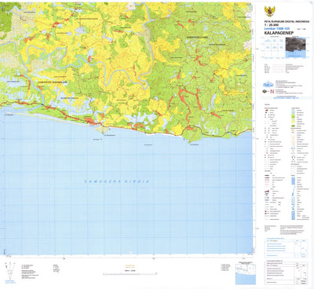Click the "KALAPAGENEP" map title

[279, 33]
